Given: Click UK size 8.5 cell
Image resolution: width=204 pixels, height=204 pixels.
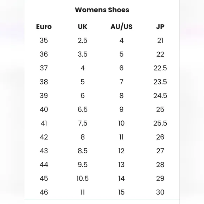Looking at the screenshot, I should [83, 151].
